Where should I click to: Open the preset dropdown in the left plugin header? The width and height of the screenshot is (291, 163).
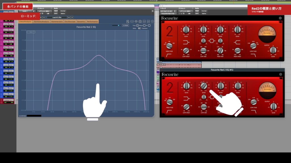44,11
